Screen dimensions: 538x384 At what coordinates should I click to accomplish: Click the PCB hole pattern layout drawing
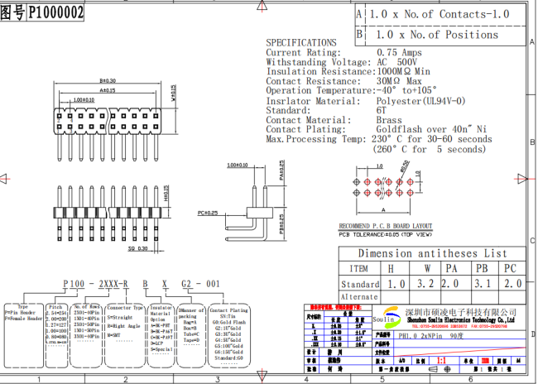384,189
